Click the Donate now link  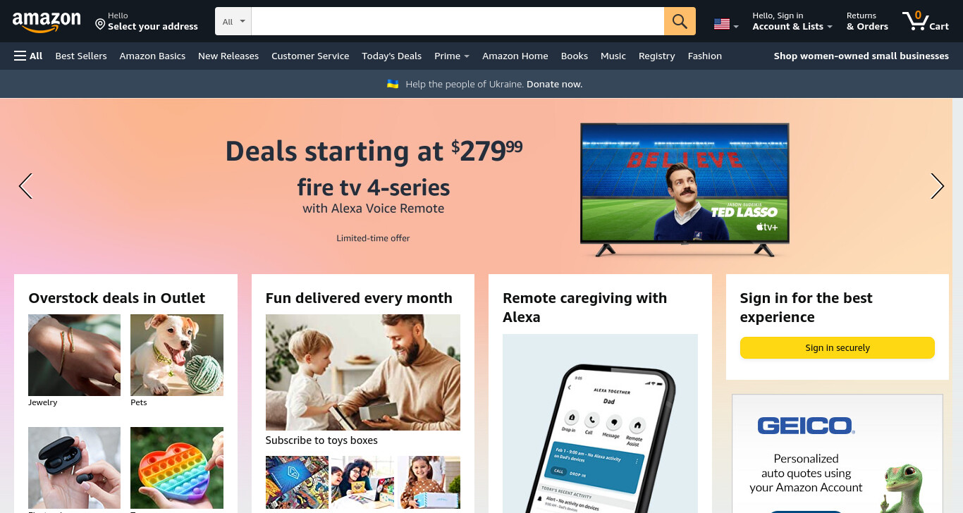tap(554, 84)
